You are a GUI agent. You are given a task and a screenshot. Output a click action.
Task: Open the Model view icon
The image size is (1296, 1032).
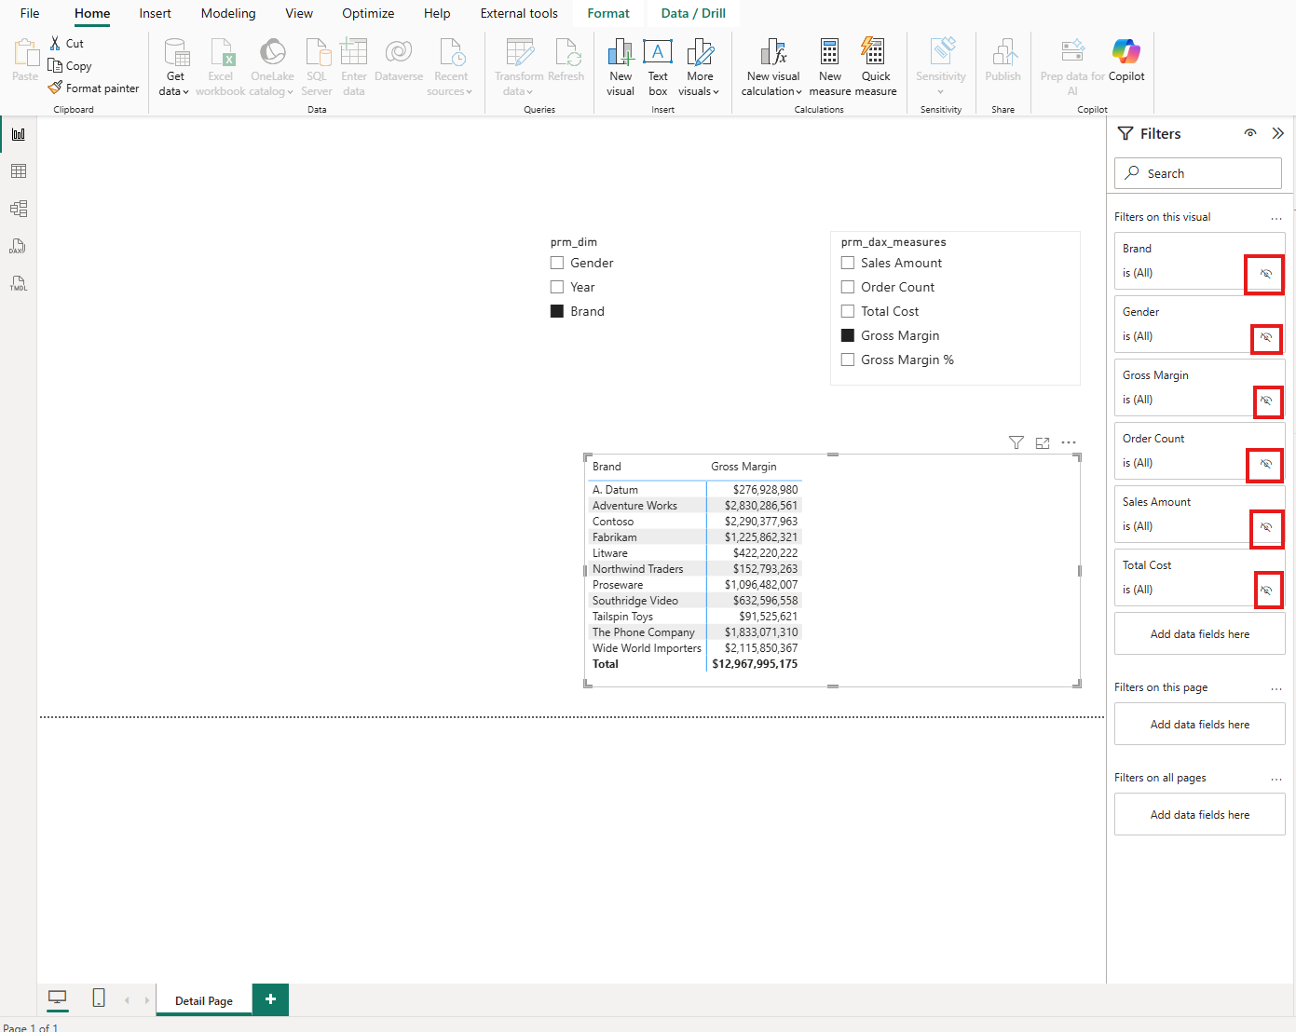pos(18,209)
